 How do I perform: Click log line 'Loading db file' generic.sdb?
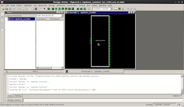click(53, 90)
